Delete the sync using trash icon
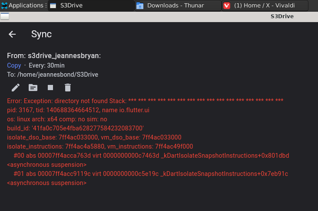The height and width of the screenshot is (211, 318). click(x=68, y=88)
